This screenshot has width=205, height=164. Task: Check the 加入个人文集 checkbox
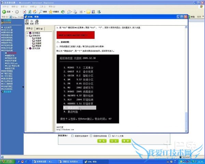tap(110, 136)
